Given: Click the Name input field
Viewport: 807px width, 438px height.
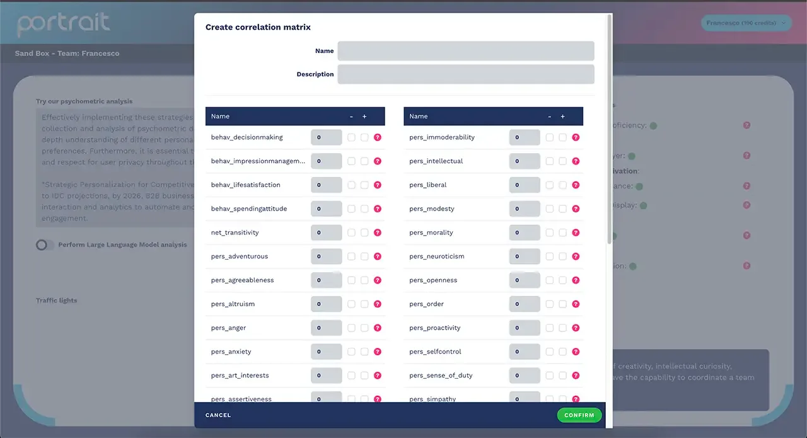Looking at the screenshot, I should point(466,51).
